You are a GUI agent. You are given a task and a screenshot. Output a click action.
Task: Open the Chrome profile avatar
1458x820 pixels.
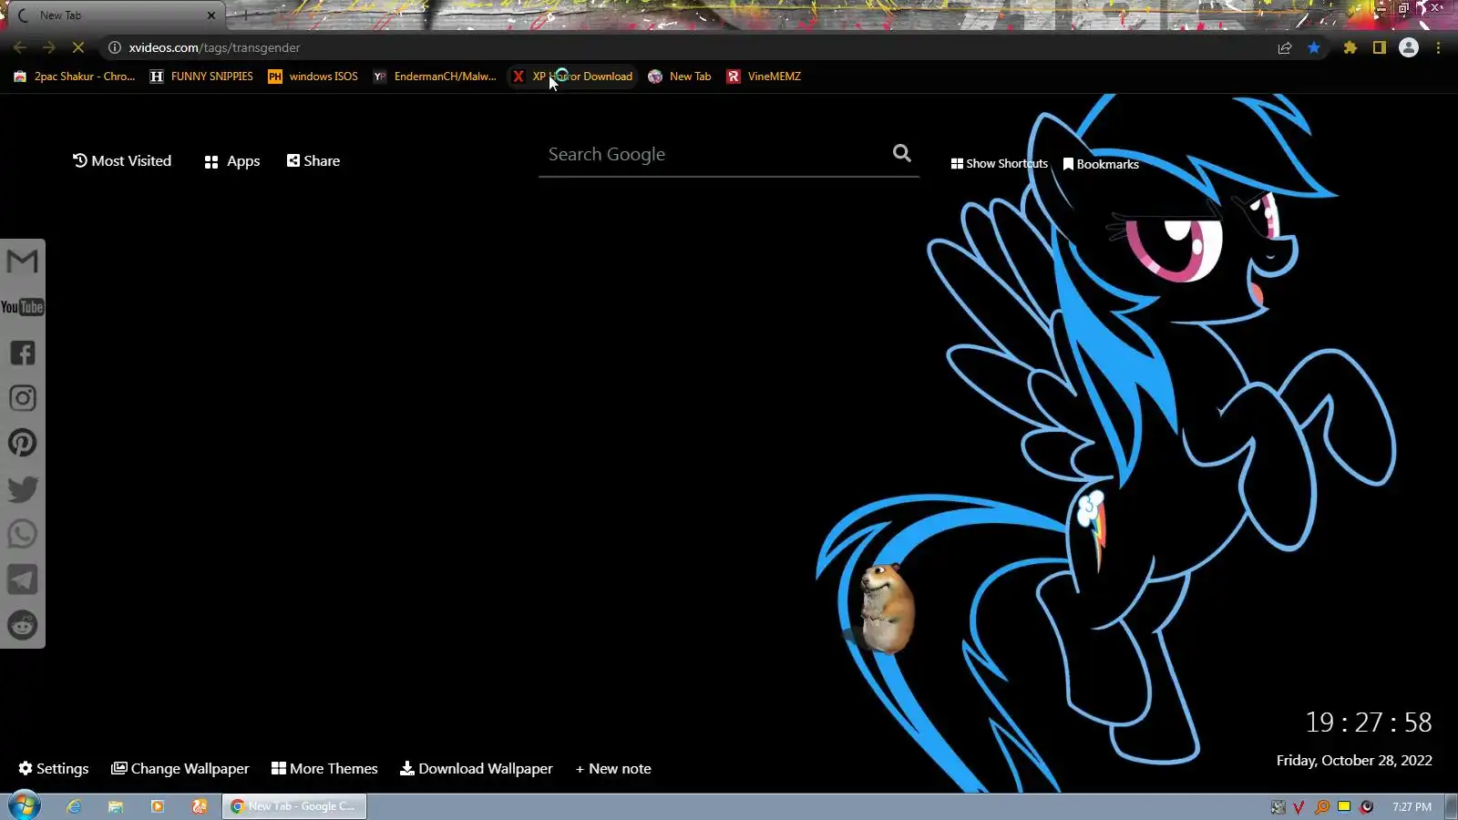click(x=1409, y=47)
